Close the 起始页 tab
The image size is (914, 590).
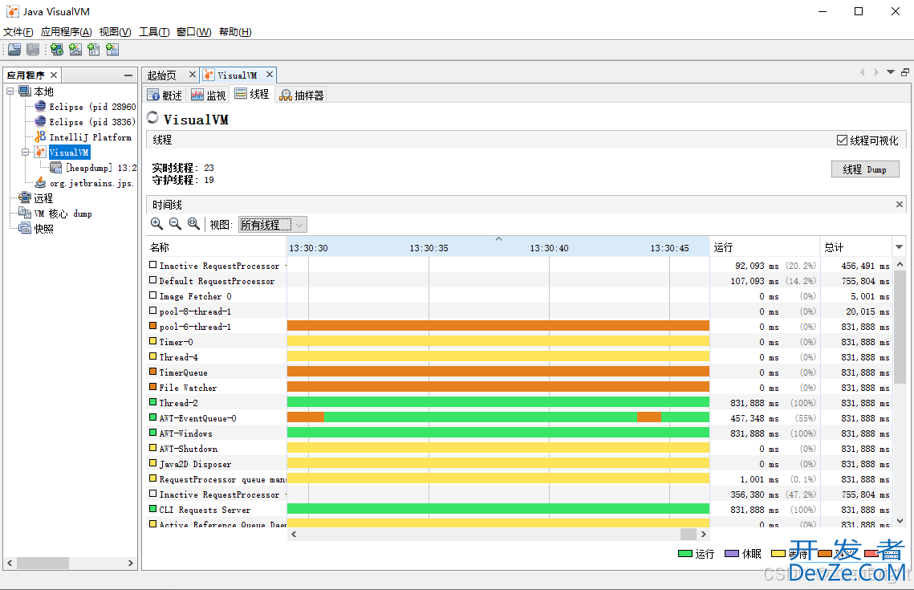(193, 75)
